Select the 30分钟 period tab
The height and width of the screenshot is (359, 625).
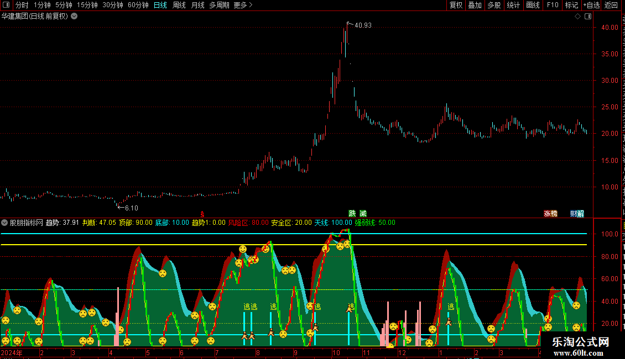(x=113, y=5)
